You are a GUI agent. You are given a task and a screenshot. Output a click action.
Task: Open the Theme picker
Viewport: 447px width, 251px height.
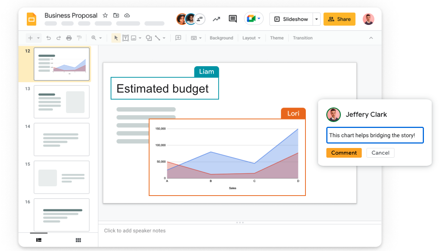277,38
